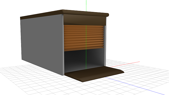Select the left gray door frame post

point(63,45)
